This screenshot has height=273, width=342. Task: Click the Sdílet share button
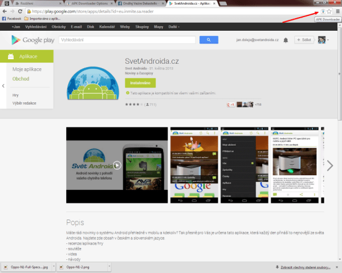[x=304, y=40]
